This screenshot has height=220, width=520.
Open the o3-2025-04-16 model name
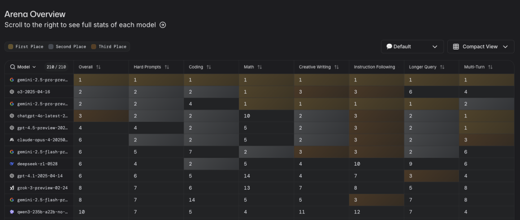34,92
